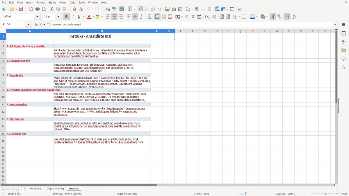The height and width of the screenshot is (196, 349).
Task: Click Add Decimal Place icon
Action: point(207,17)
